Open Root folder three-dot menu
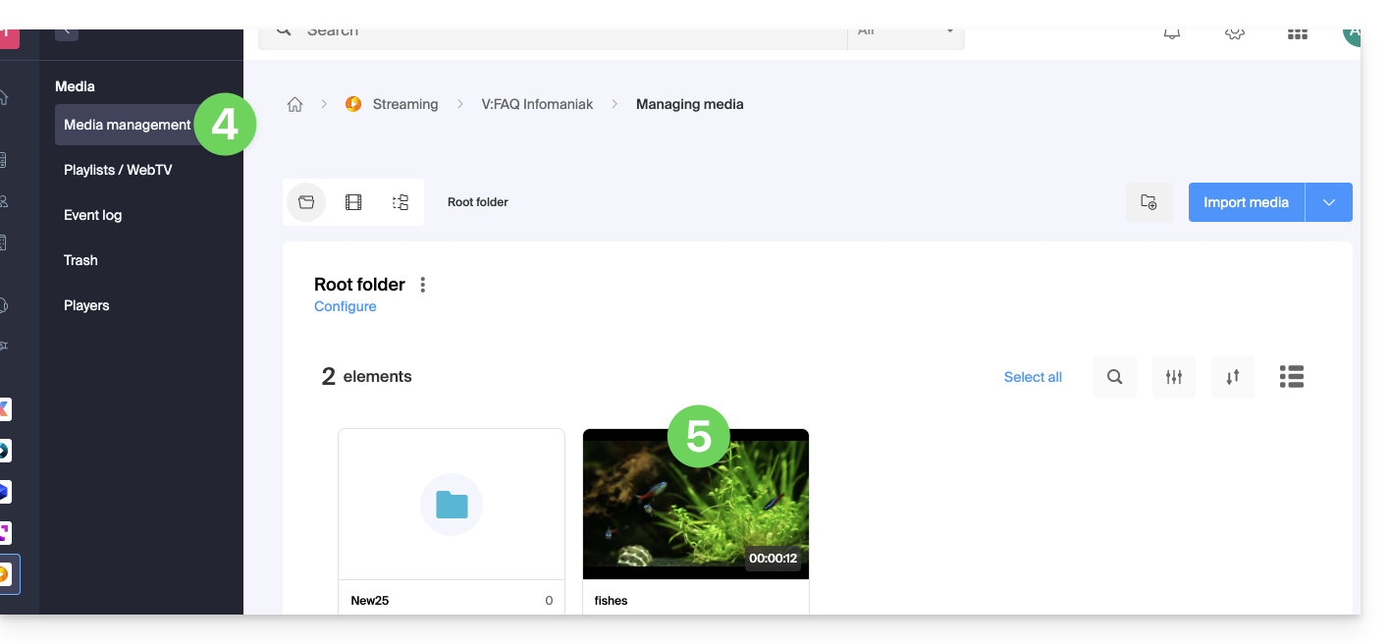1390x644 pixels. 423,285
